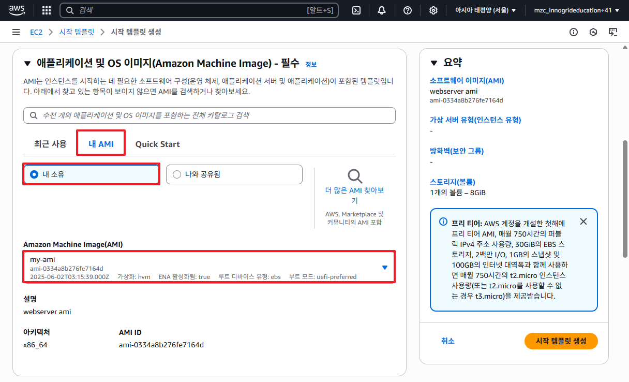This screenshot has height=382, width=629.
Task: Open the services grid menu
Action: 46,10
